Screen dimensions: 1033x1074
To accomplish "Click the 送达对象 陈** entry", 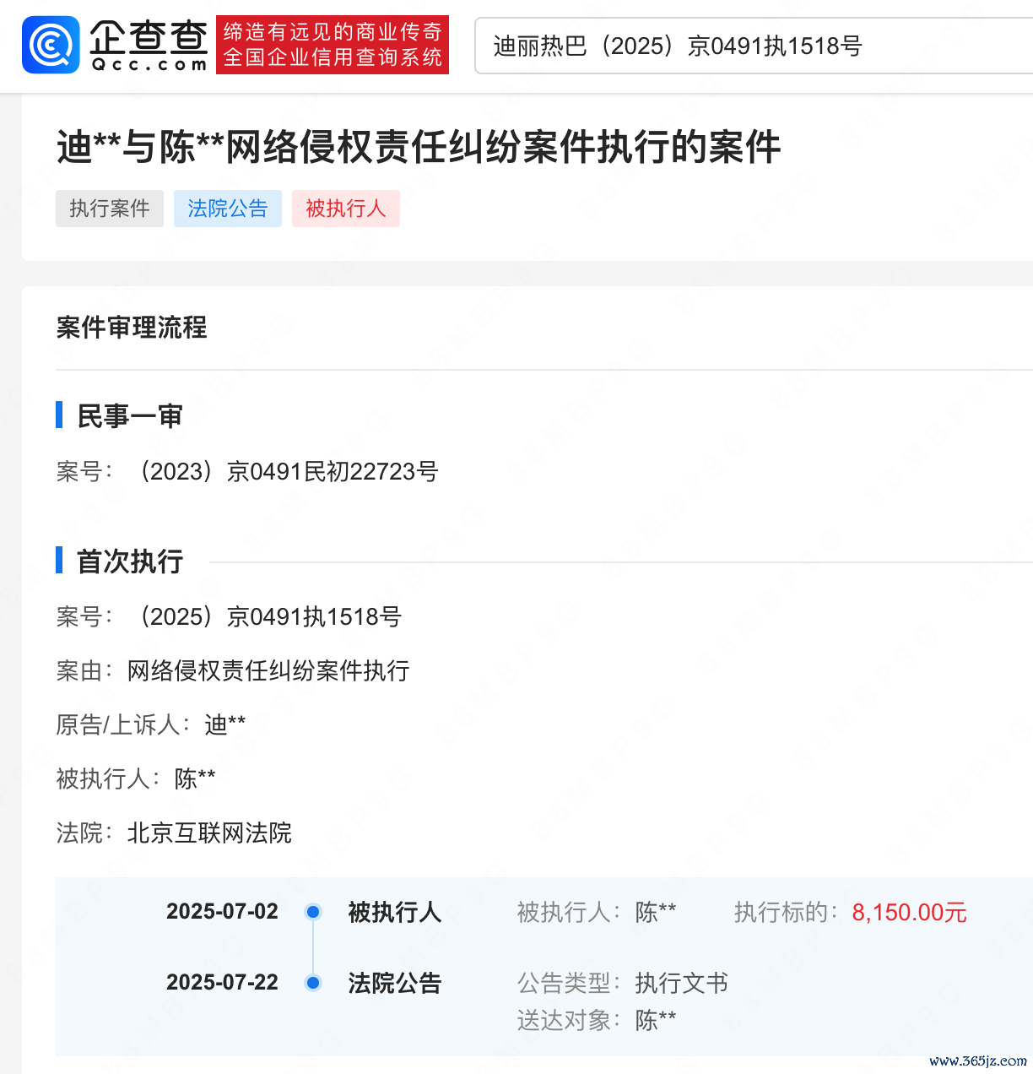I will 655,1020.
